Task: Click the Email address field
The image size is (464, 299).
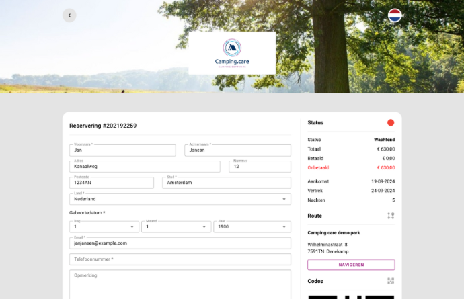Action: pyautogui.click(x=180, y=243)
